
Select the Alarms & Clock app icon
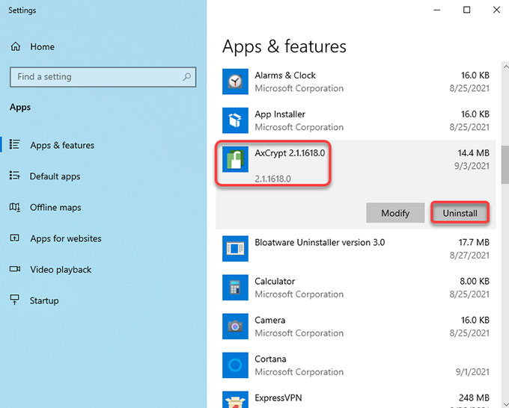click(x=235, y=81)
